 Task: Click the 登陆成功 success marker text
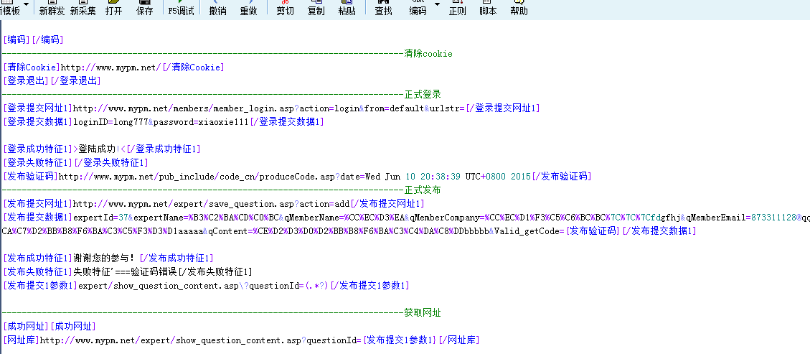[x=97, y=149]
